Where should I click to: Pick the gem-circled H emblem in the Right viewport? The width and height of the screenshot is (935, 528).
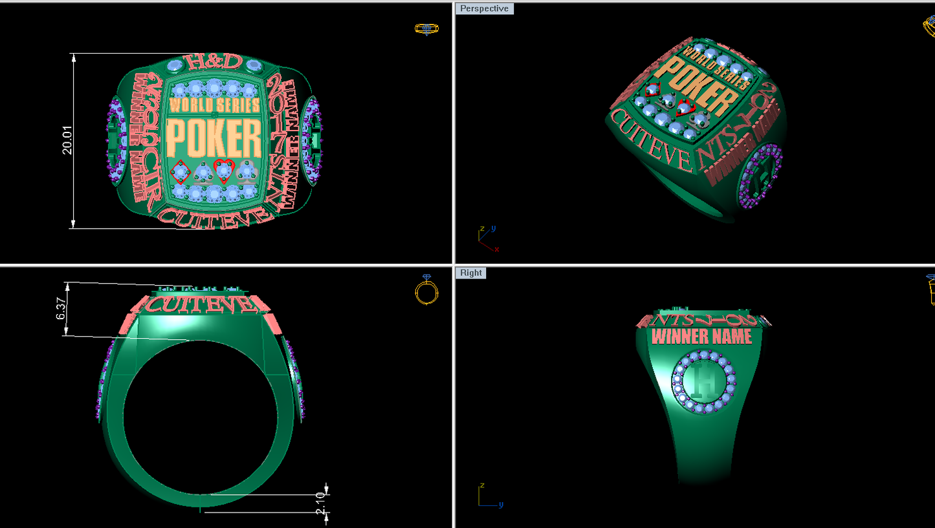pos(704,383)
